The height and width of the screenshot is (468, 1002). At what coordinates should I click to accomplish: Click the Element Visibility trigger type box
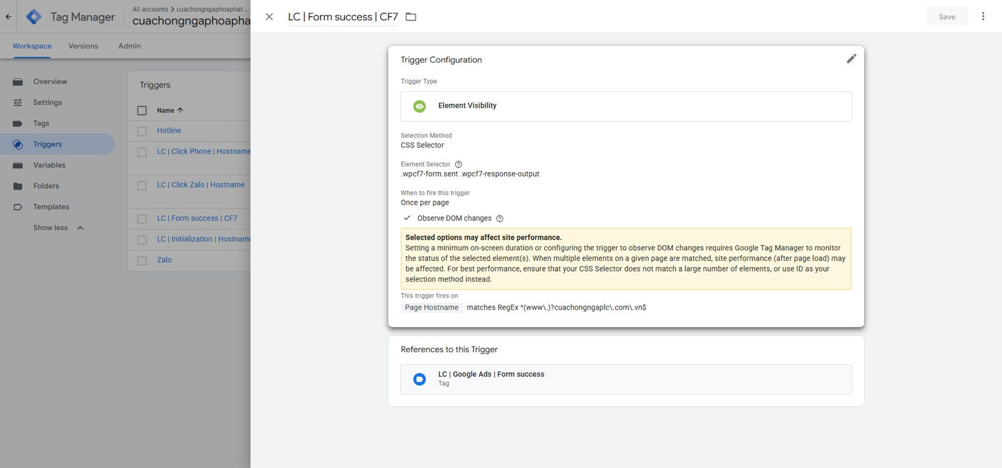pyautogui.click(x=626, y=106)
